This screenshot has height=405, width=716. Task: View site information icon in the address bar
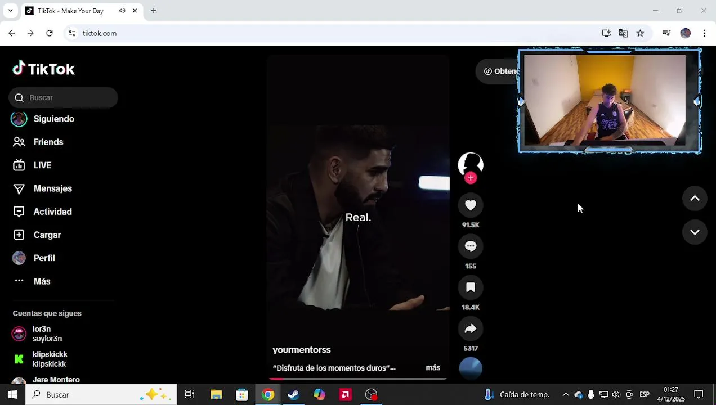(72, 33)
